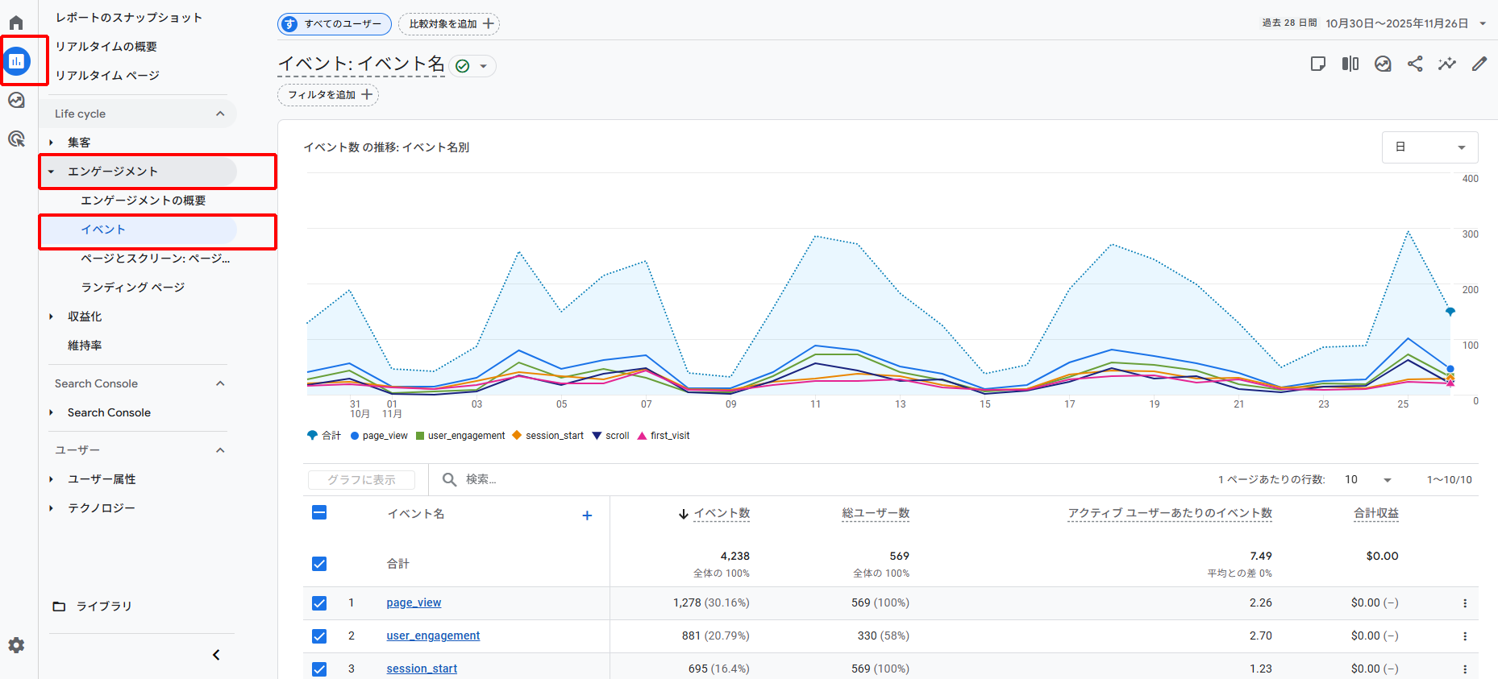Image resolution: width=1498 pixels, height=679 pixels.
Task: Click the page_view legend marker
Action: [x=355, y=436]
